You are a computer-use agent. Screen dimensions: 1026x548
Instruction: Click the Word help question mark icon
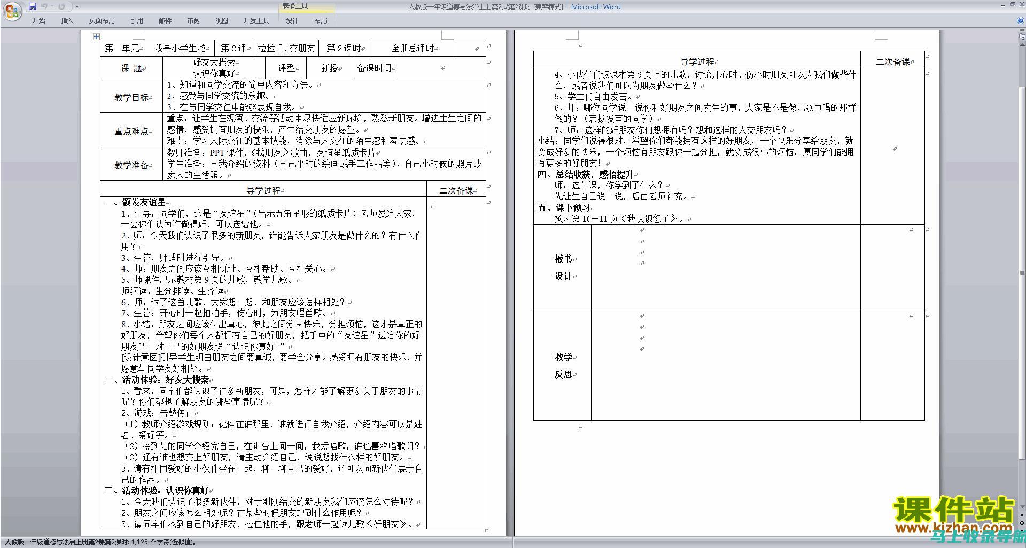click(1020, 20)
